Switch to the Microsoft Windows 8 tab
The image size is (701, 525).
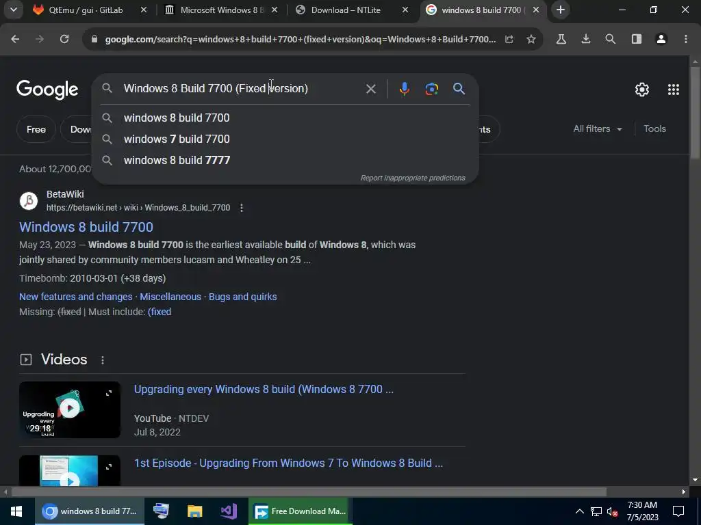(221, 10)
